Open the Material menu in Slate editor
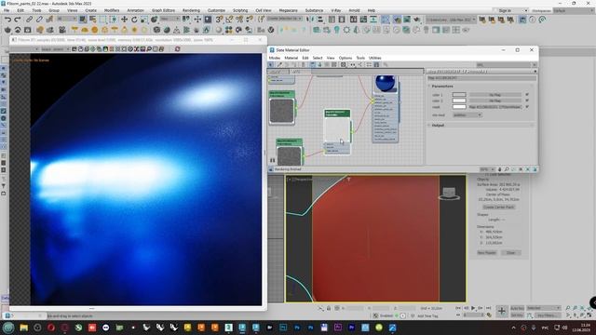The image size is (596, 335). 291,58
